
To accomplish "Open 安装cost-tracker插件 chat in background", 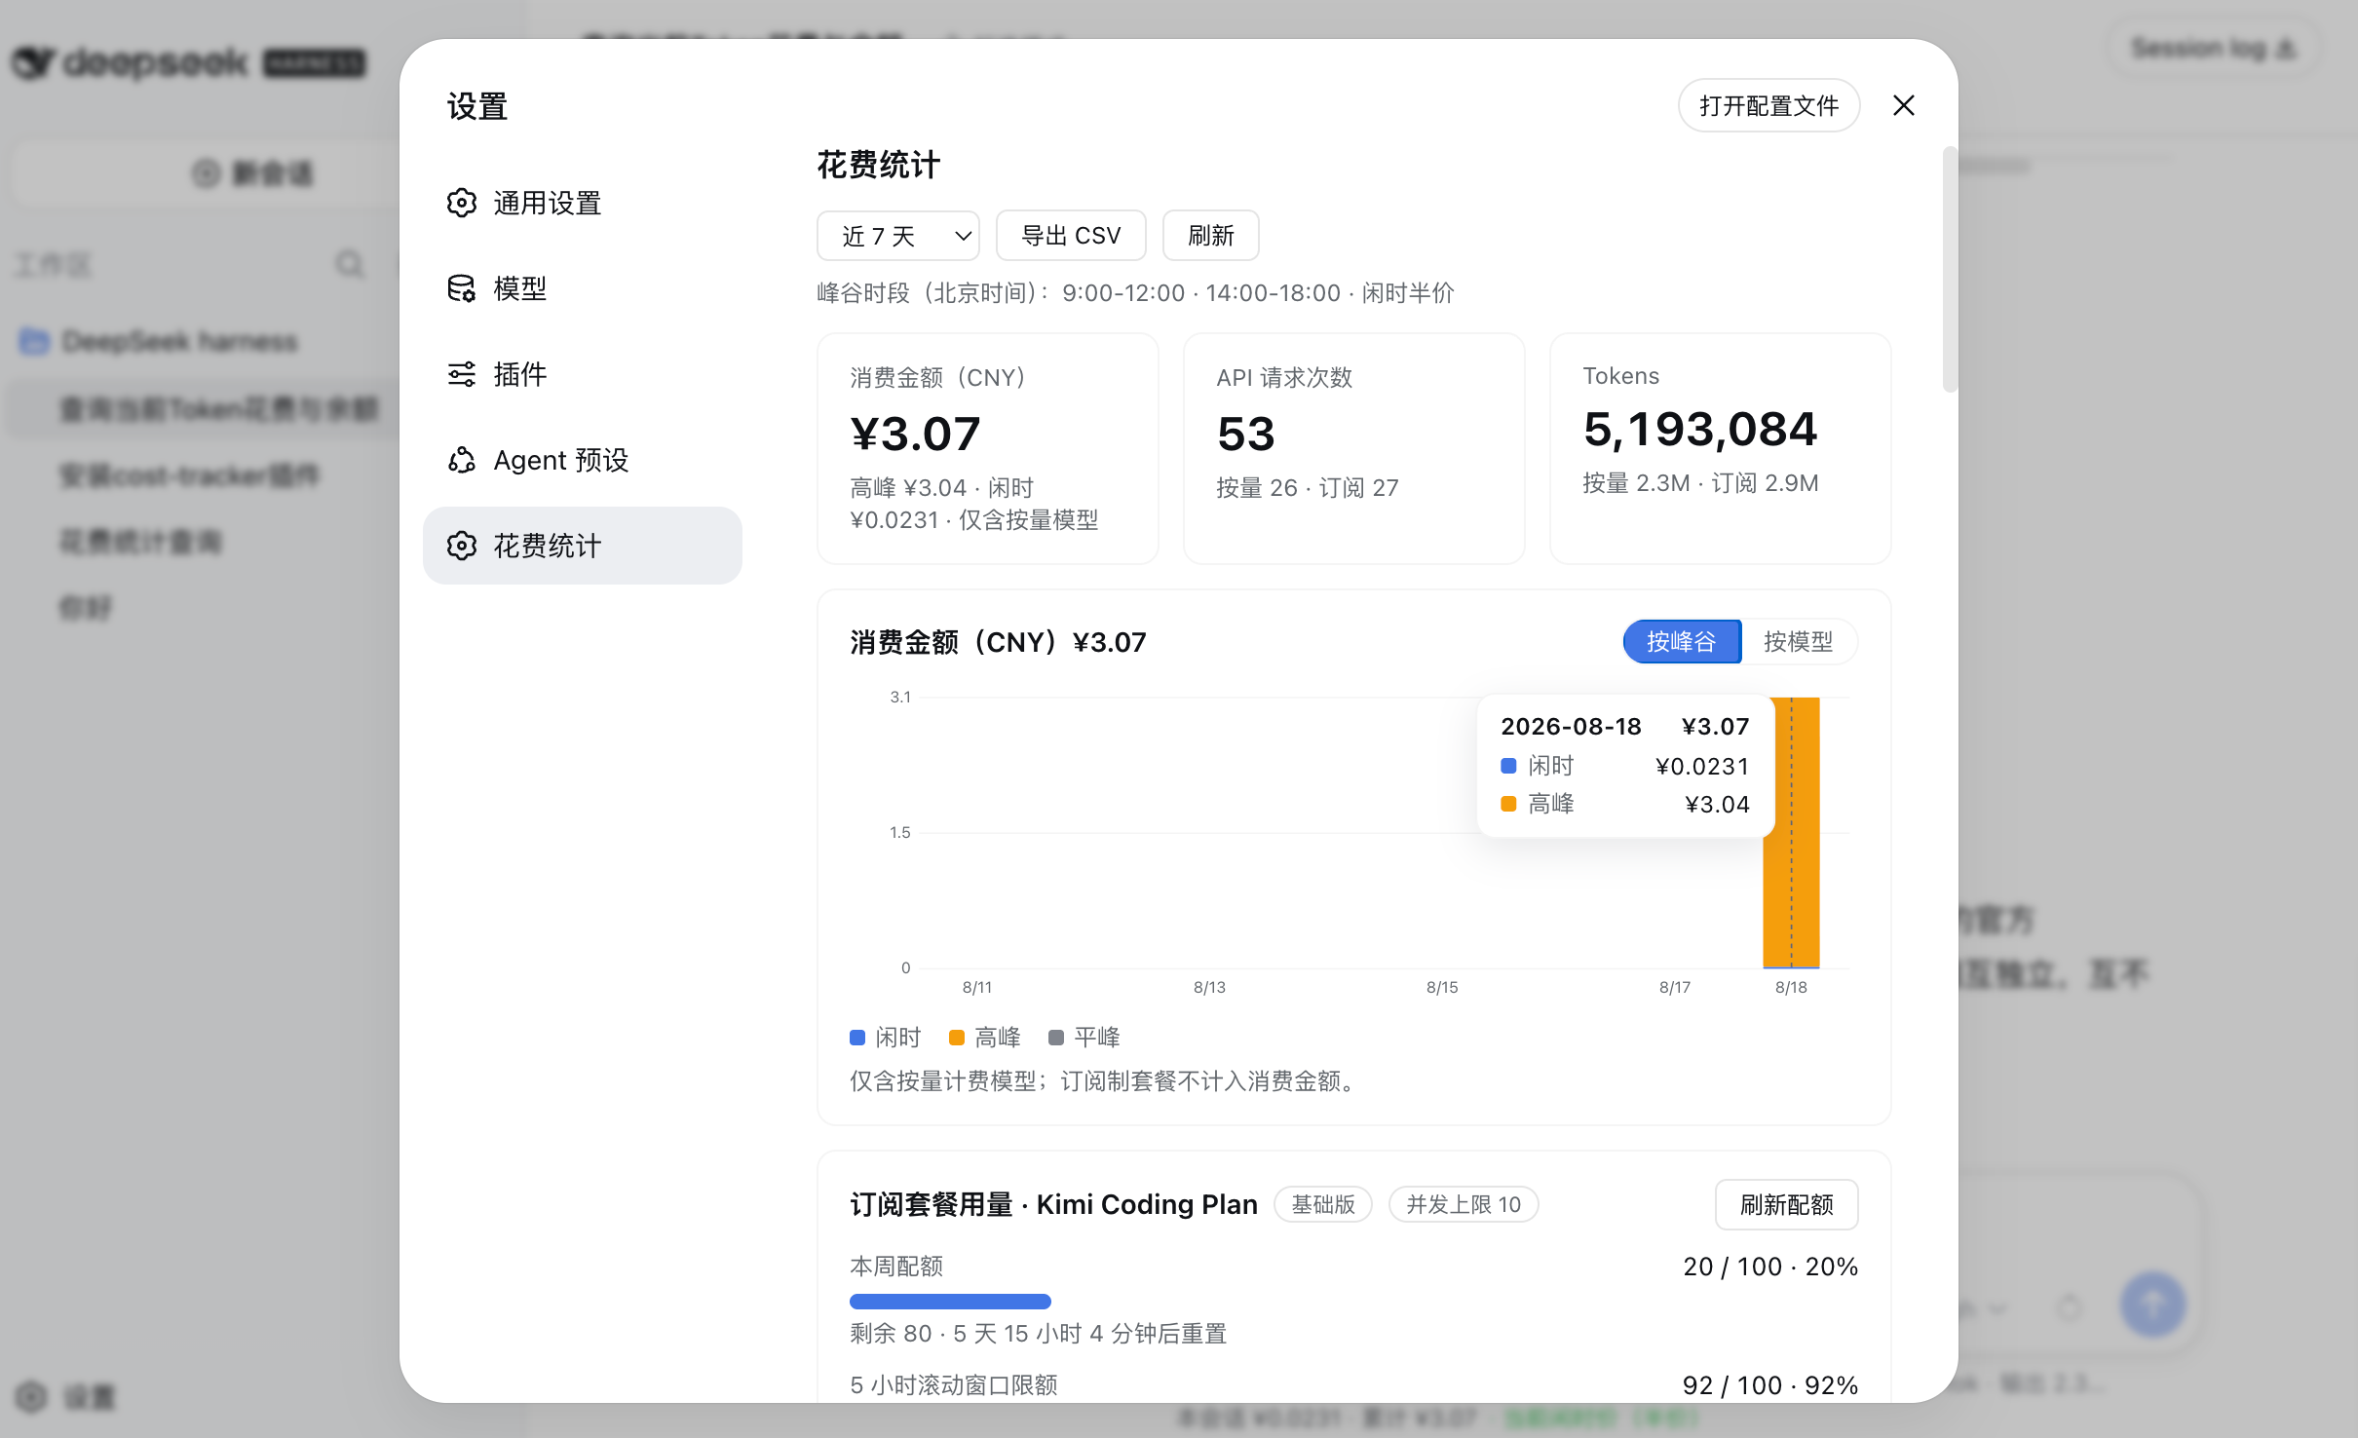I will click(x=190, y=475).
